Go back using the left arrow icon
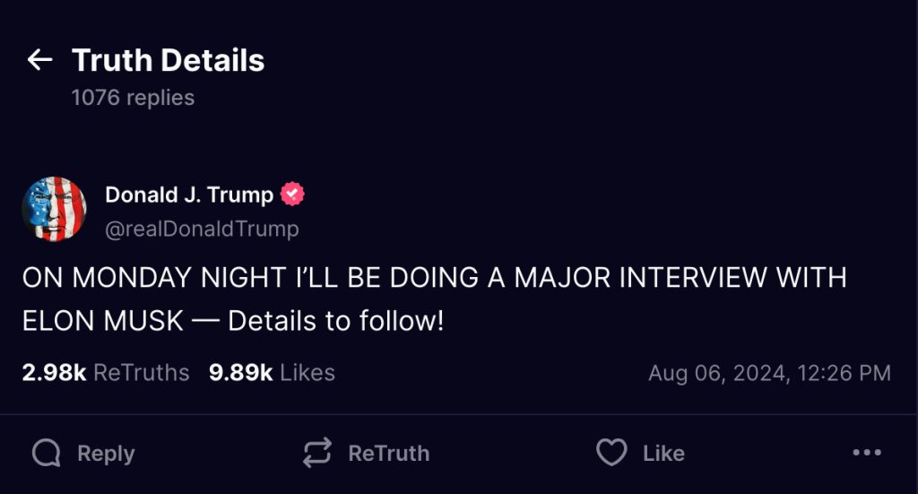Screen dimensions: 918x494 click(39, 60)
